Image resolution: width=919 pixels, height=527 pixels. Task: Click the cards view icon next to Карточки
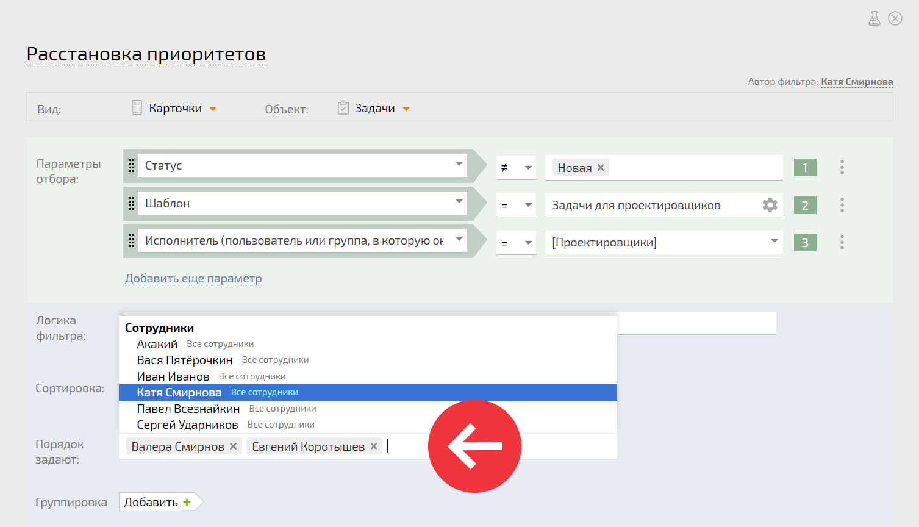(x=137, y=108)
